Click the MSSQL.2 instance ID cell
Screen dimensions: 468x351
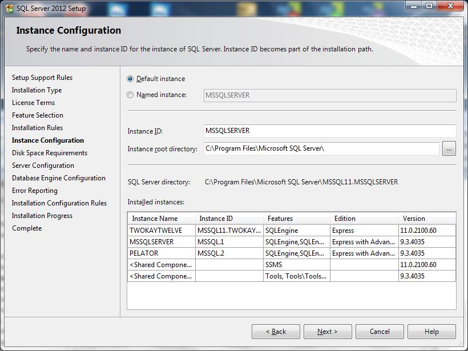229,253
